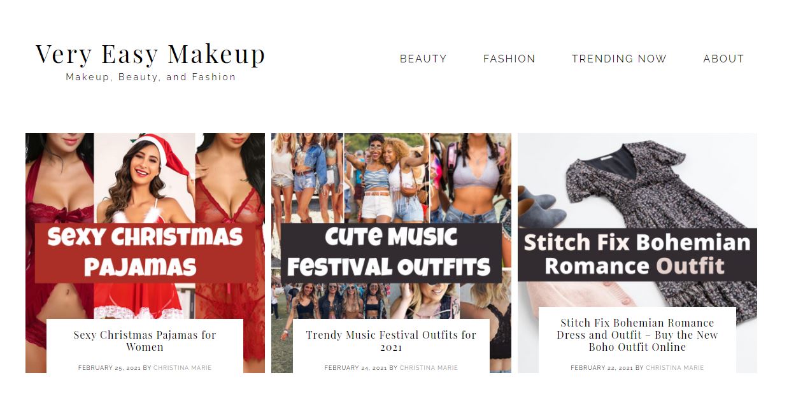The height and width of the screenshot is (403, 789).
Task: Click the Christina Marie author link under the Stitch Fix post
Action: click(675, 368)
